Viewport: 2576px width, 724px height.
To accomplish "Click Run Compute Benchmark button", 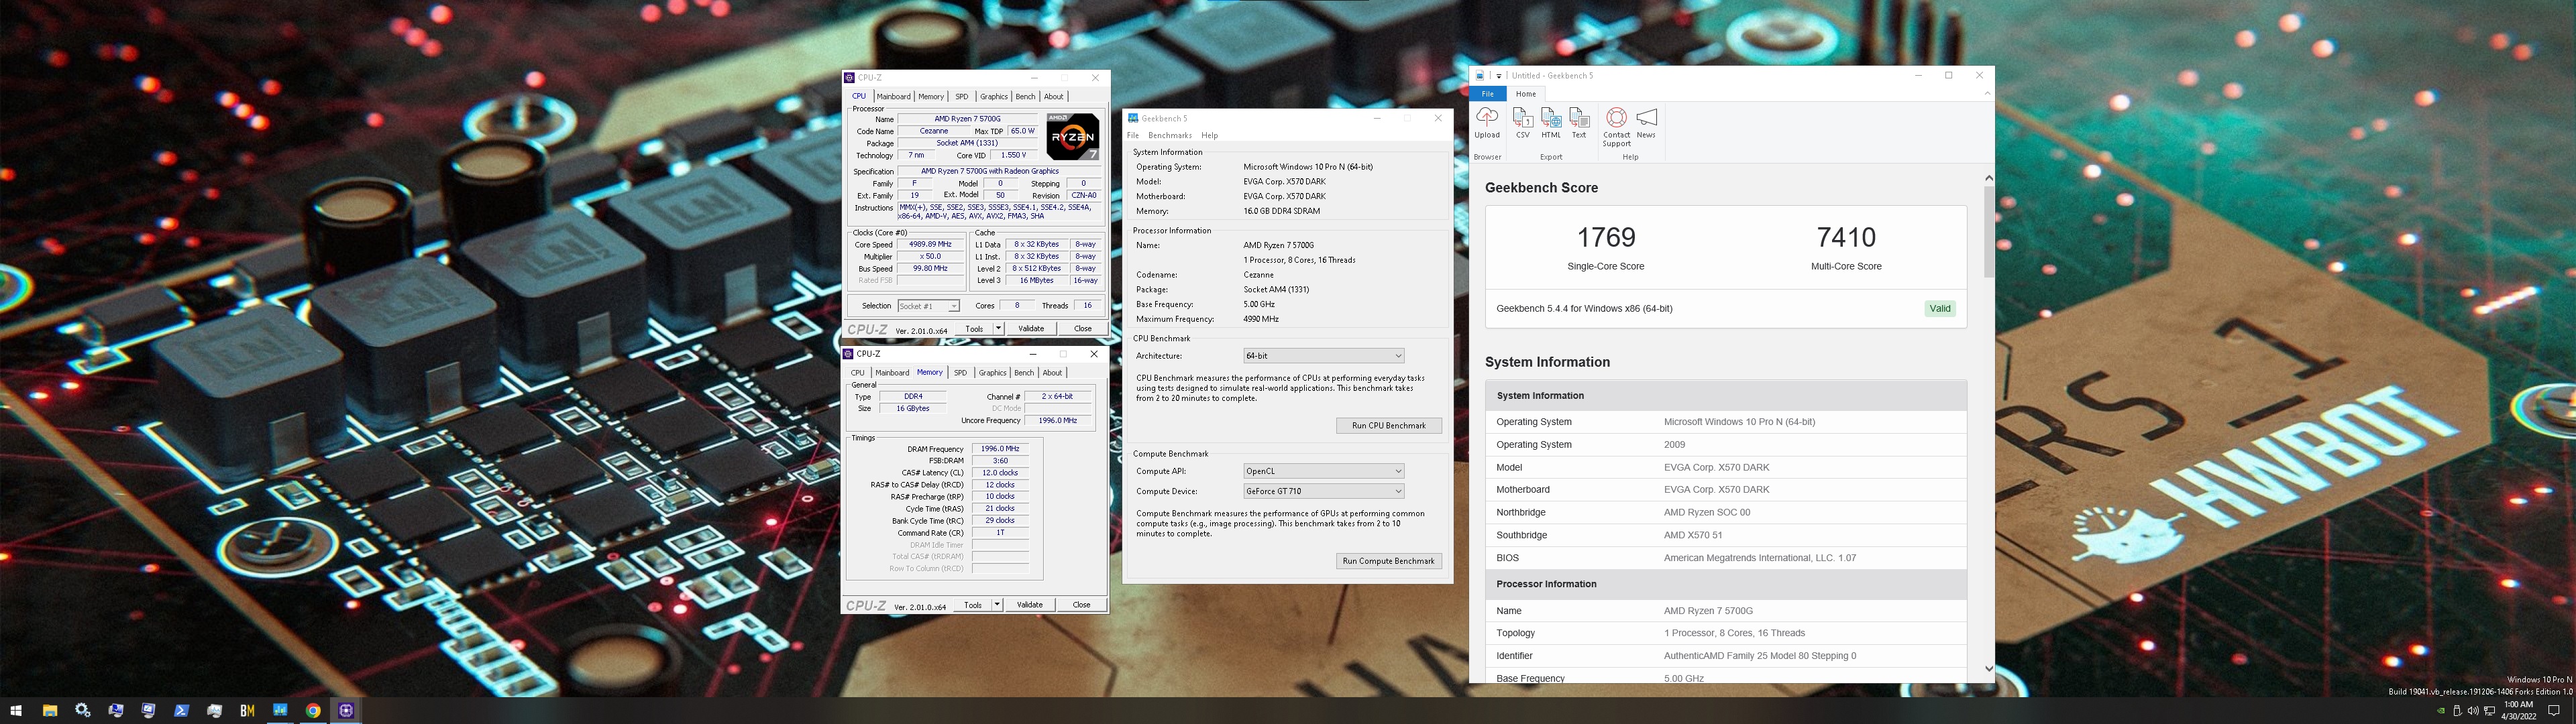I will tap(1389, 561).
